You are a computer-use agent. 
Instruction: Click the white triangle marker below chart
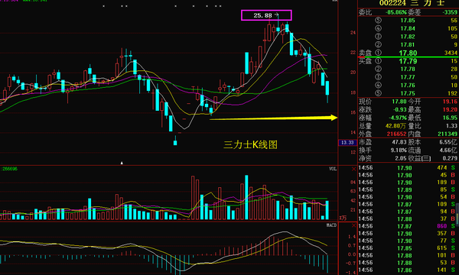(122, 163)
